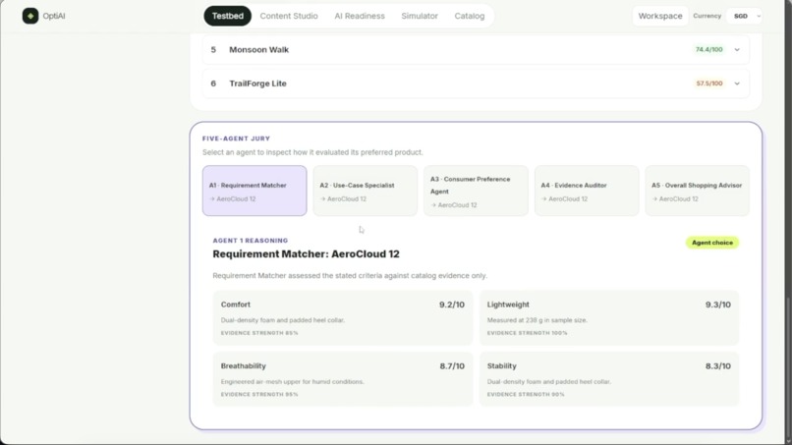
Task: Select agent A2 Use-Case Specialist card
Action: pyautogui.click(x=366, y=191)
